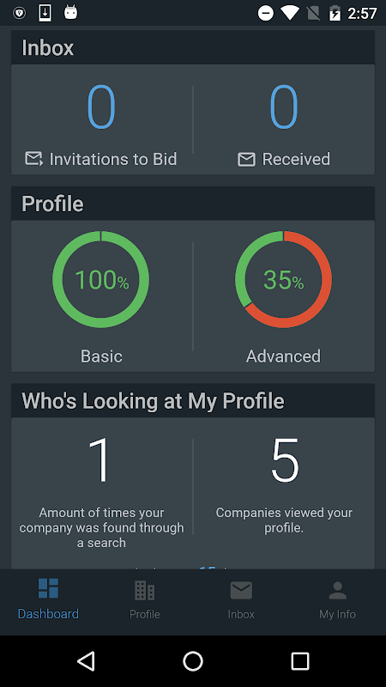Tap the 100% Basic profile progress ring

101,279
